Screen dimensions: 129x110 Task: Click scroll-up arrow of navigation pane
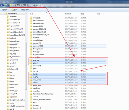(x=26, y=13)
